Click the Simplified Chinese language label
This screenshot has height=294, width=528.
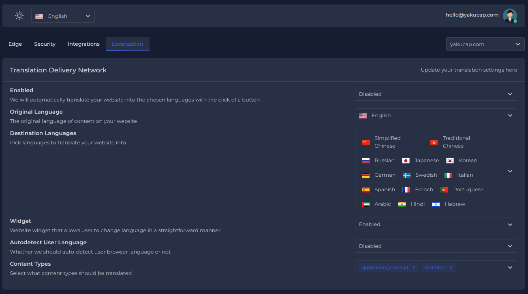click(387, 142)
